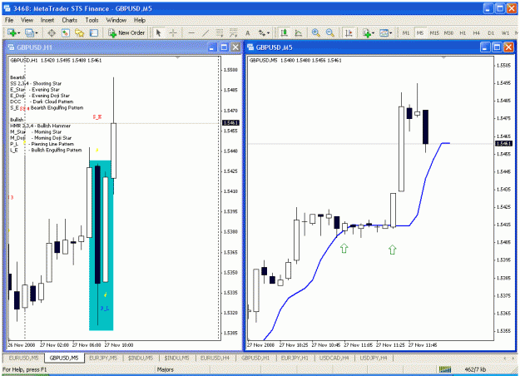
Task: Toggle the Navigator panel icon
Action: tap(80, 32)
